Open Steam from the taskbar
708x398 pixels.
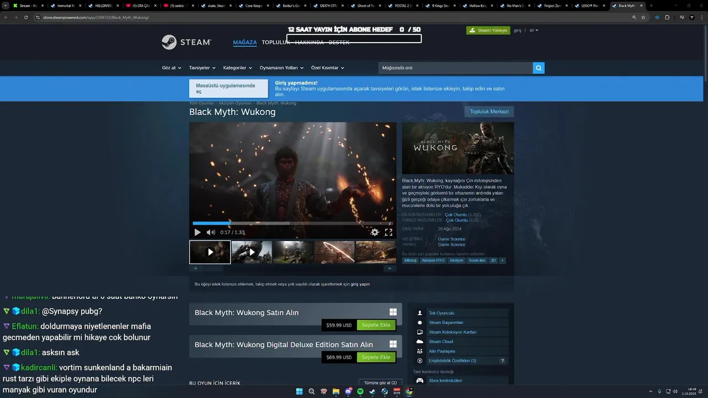tap(372, 391)
